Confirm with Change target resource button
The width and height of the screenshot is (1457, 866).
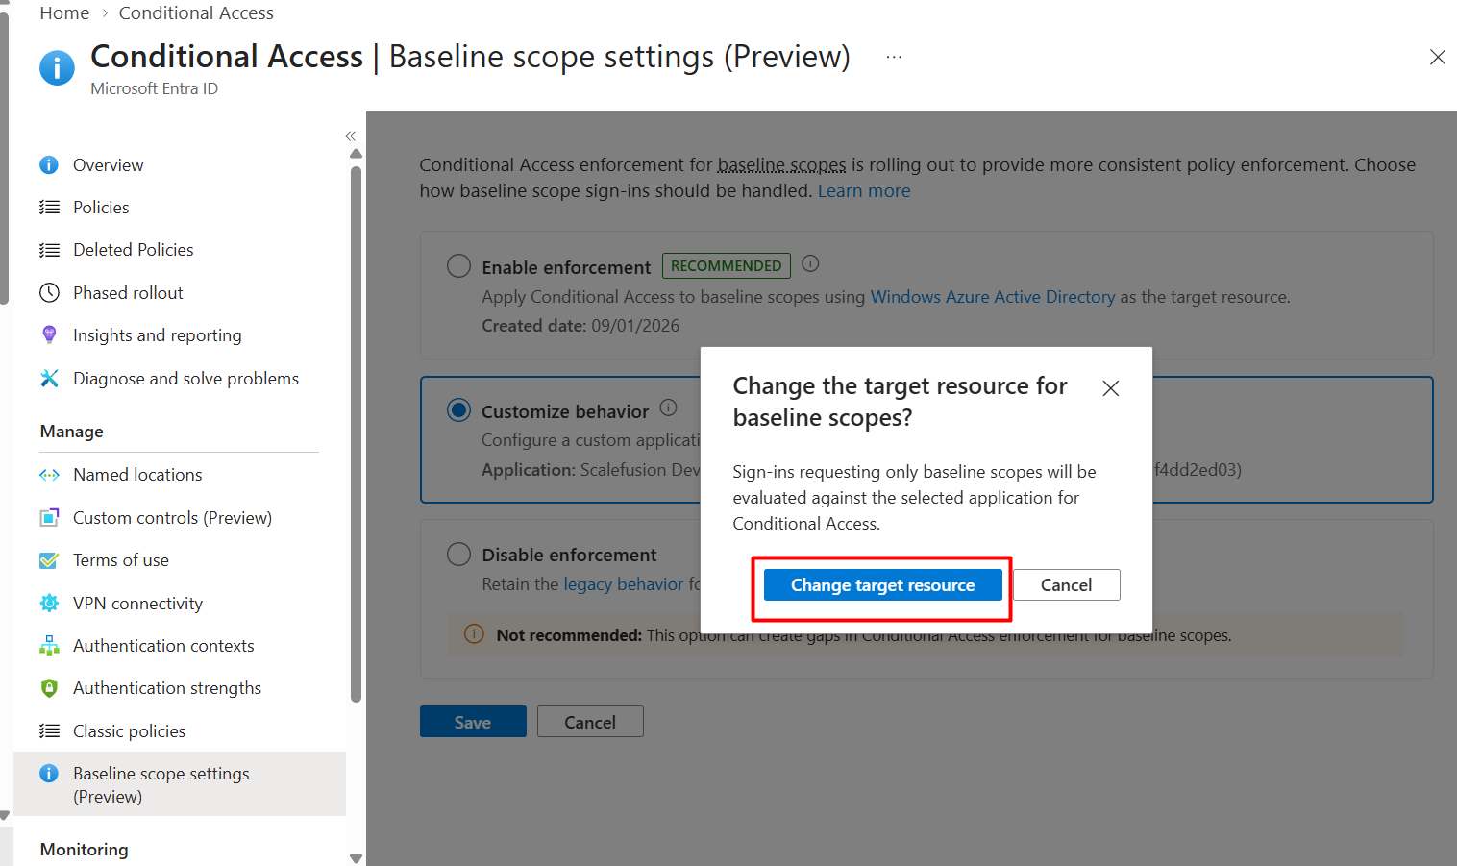tap(882, 585)
